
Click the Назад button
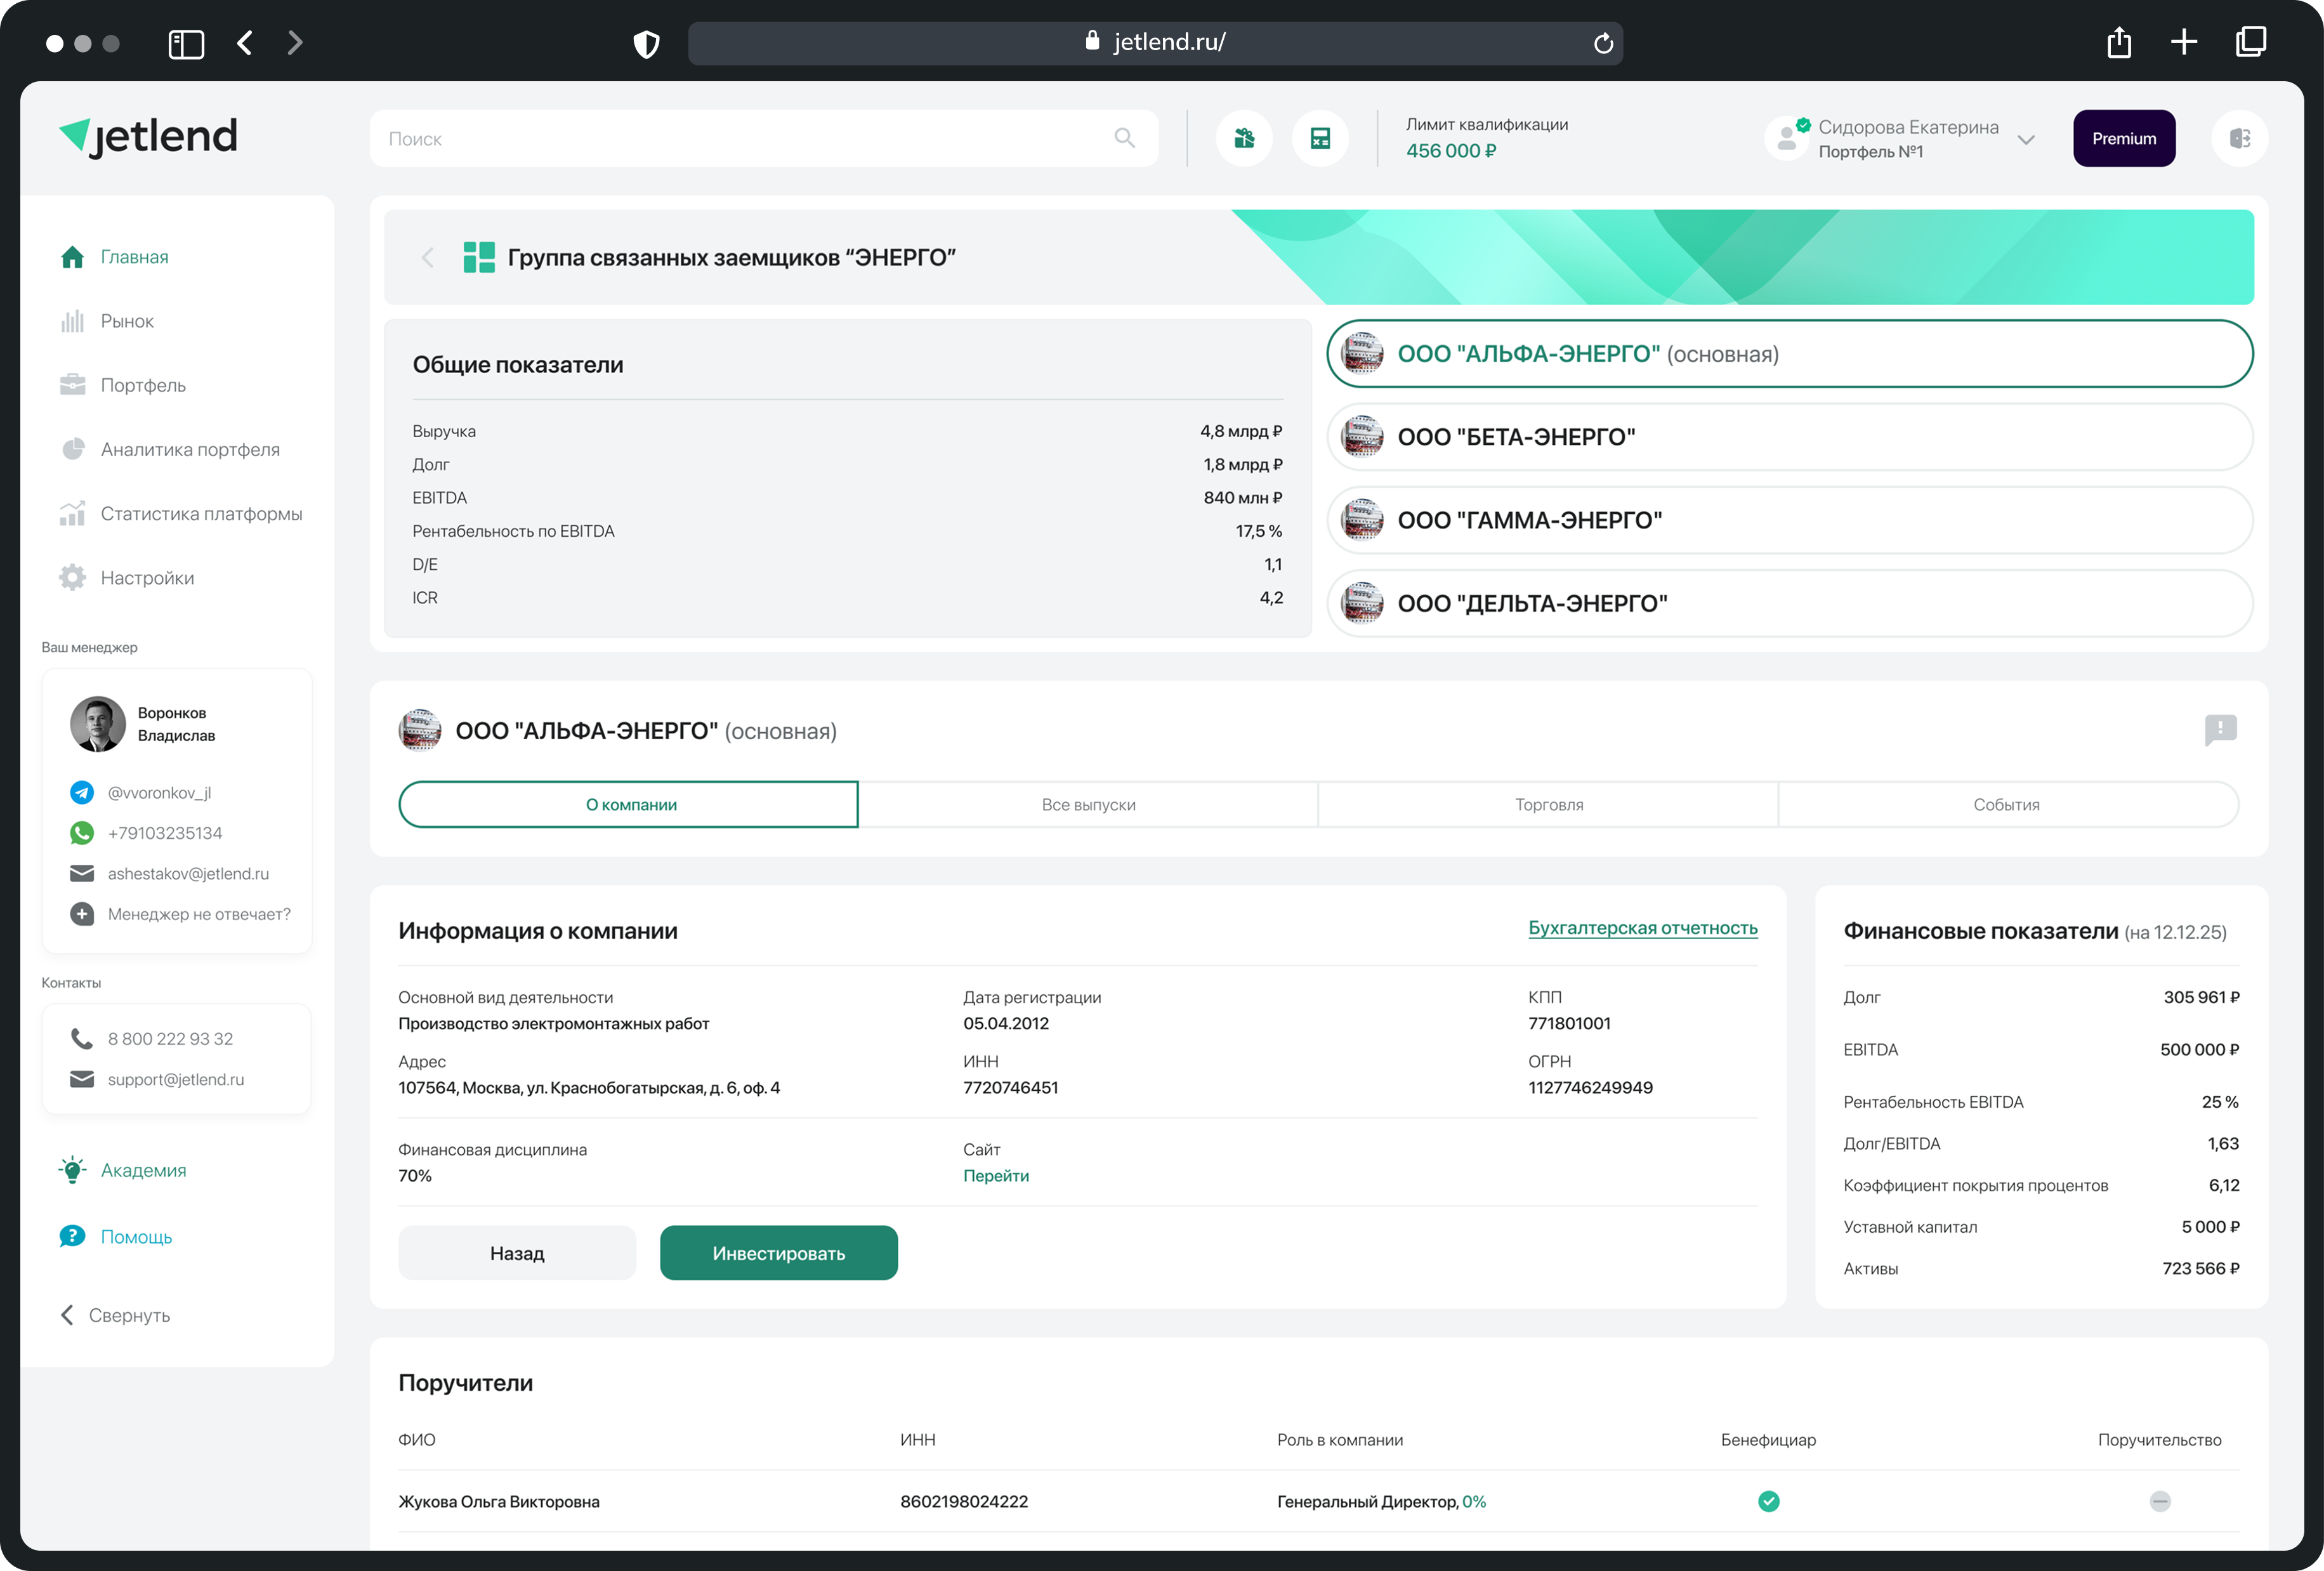pyautogui.click(x=517, y=1253)
